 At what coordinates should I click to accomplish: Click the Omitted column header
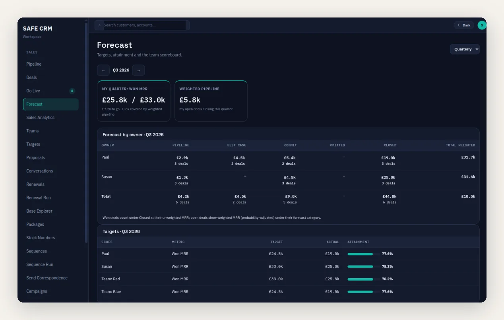point(337,145)
